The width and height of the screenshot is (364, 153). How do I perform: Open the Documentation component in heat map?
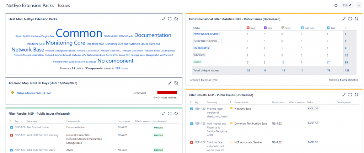153,35
